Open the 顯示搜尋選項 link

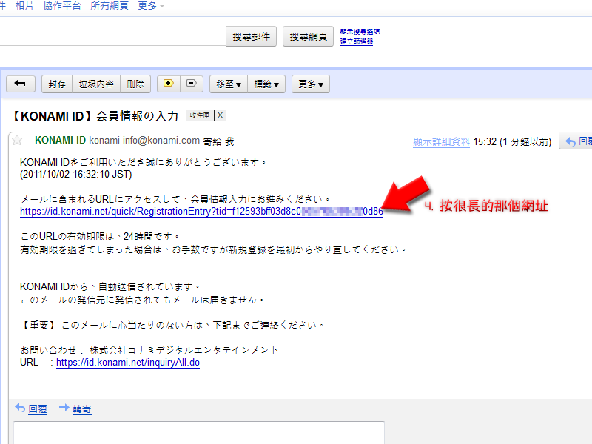pyautogui.click(x=360, y=32)
